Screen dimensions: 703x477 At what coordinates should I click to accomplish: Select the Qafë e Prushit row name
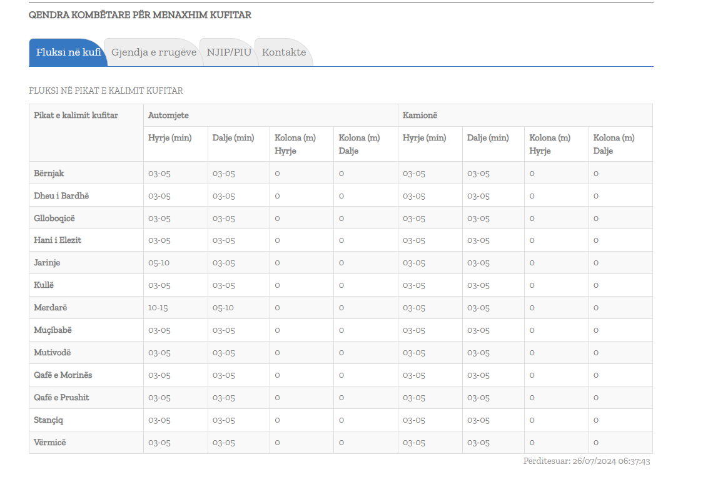point(61,397)
